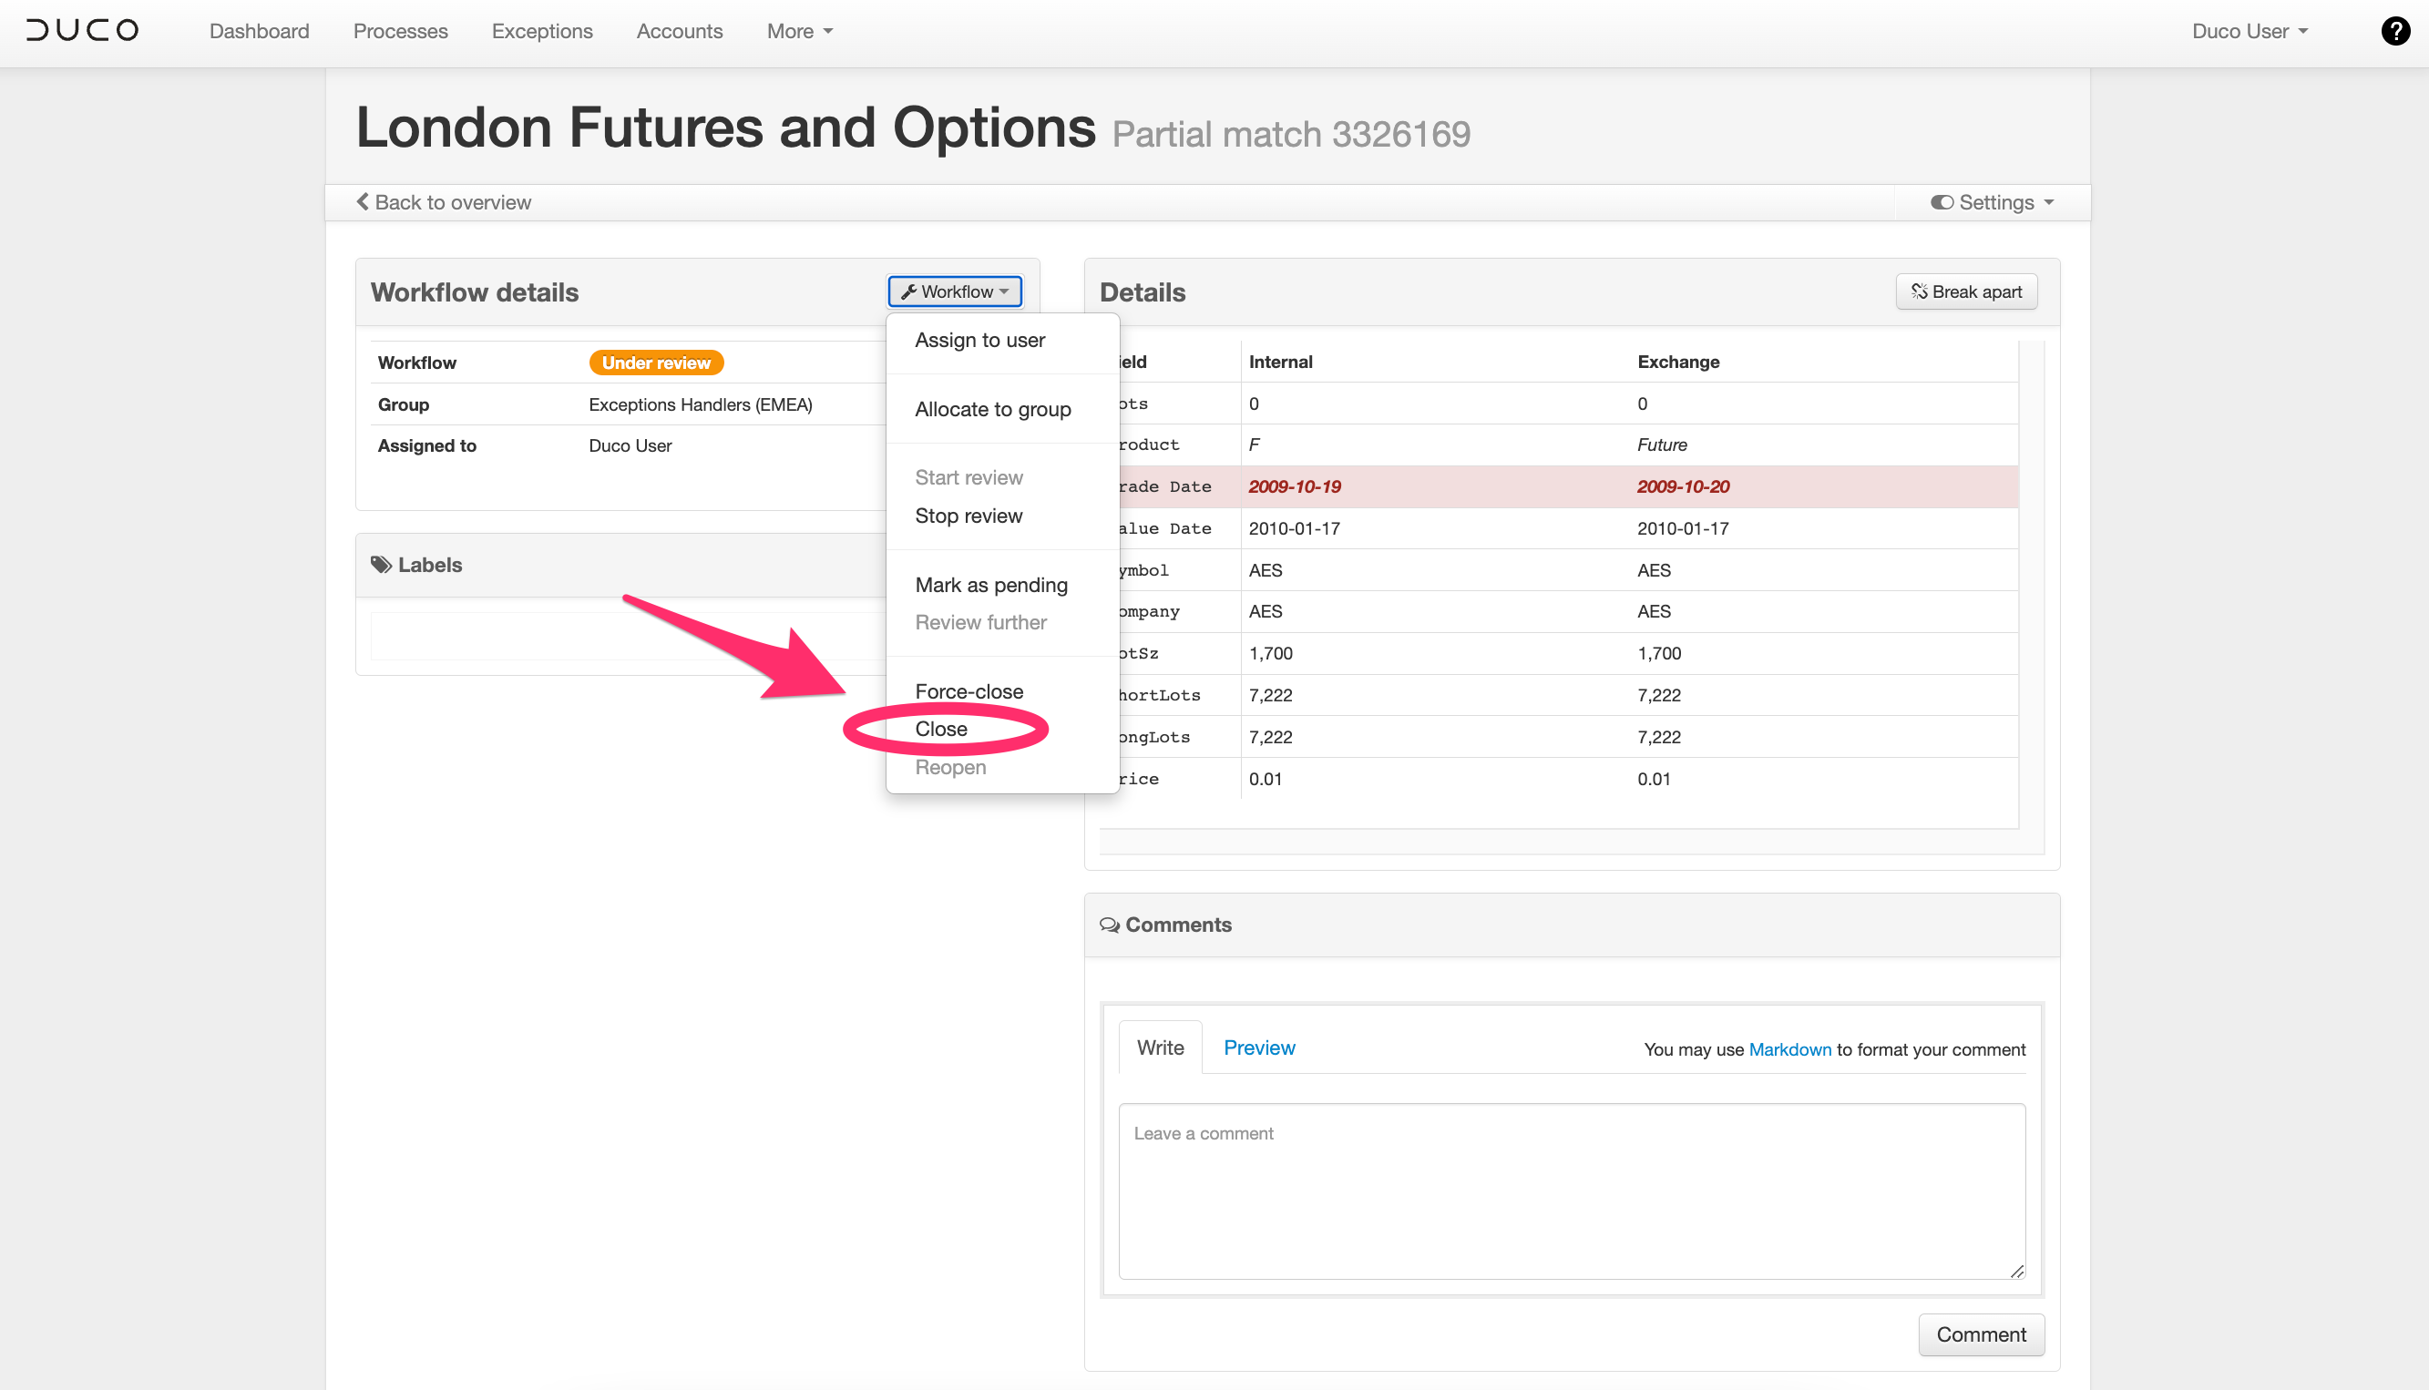Choose Allocate to group

click(x=993, y=409)
